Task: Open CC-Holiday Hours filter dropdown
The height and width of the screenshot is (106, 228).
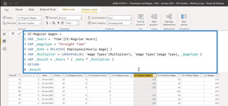Action: tap(132, 75)
